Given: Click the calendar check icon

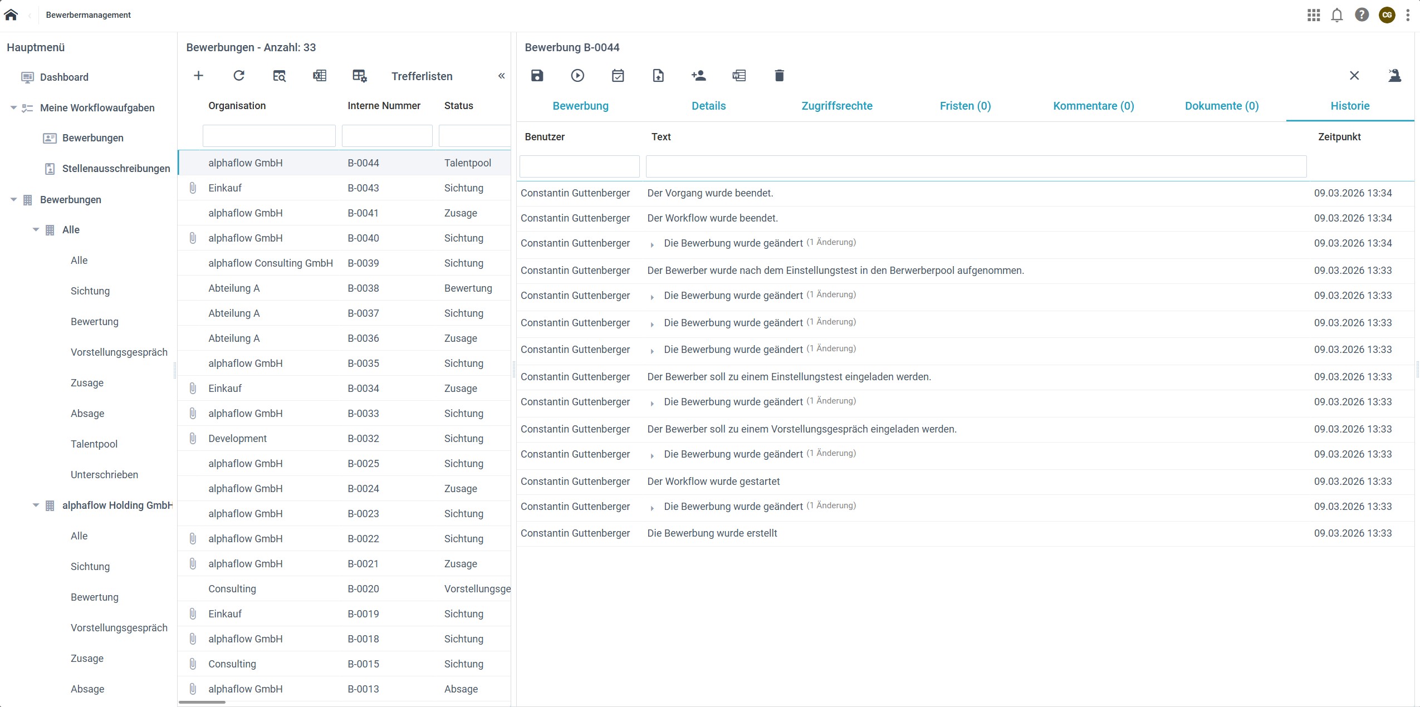Looking at the screenshot, I should 618,76.
